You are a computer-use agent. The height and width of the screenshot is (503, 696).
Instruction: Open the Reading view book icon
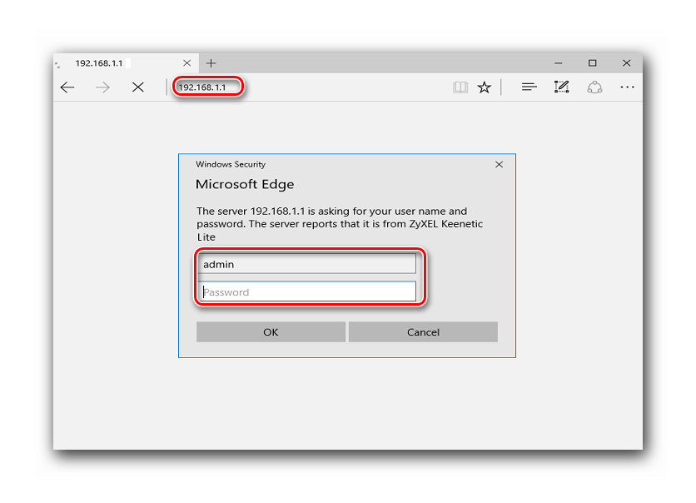[460, 87]
